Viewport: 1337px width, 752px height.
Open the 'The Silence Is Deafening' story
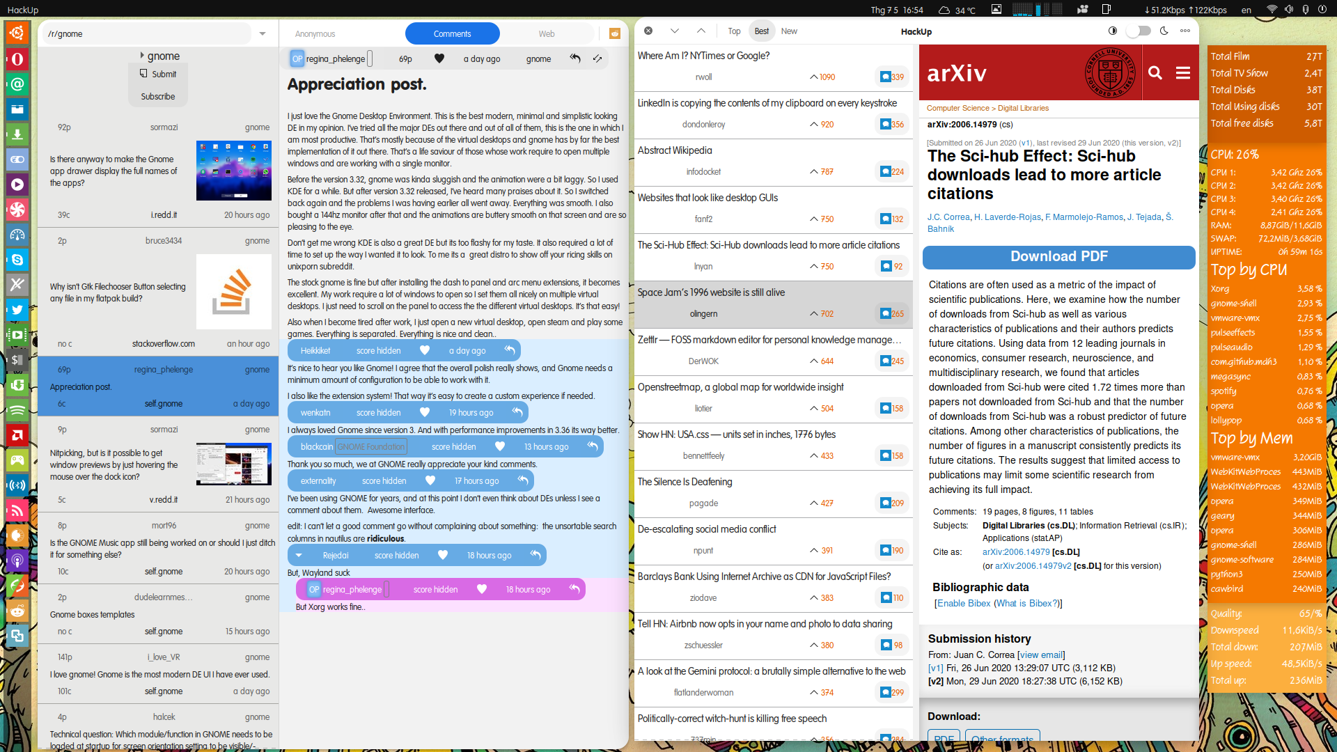point(773,493)
